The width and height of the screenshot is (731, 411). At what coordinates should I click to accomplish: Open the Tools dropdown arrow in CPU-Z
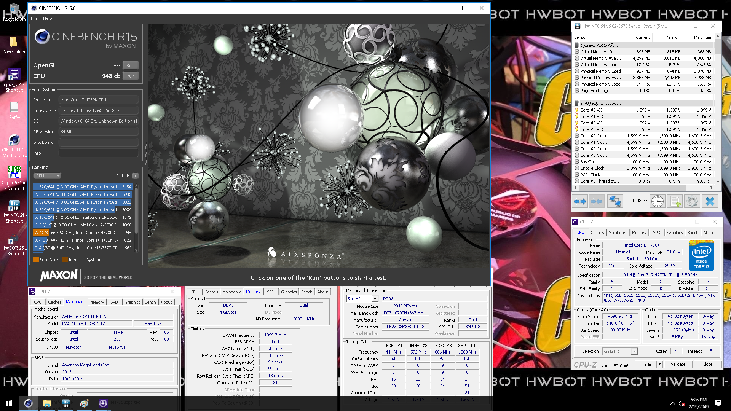point(659,364)
